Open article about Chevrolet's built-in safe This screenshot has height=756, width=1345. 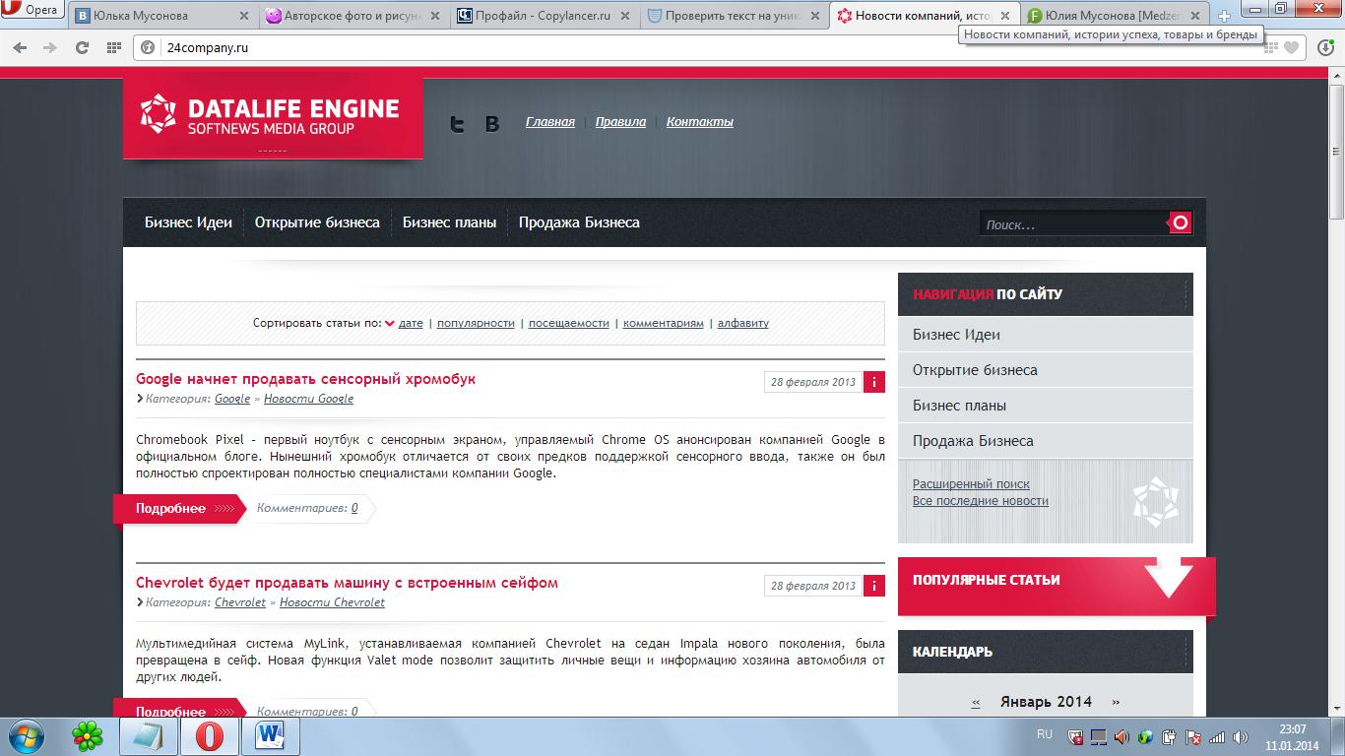(347, 583)
